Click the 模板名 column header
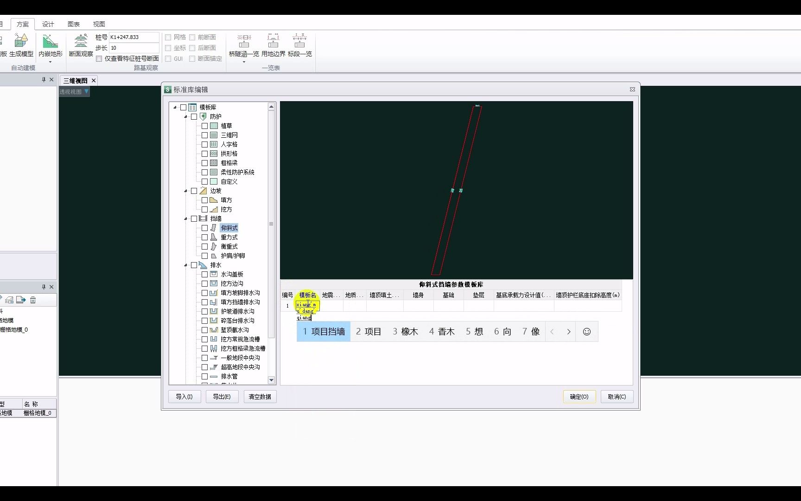This screenshot has width=801, height=501. coord(307,295)
